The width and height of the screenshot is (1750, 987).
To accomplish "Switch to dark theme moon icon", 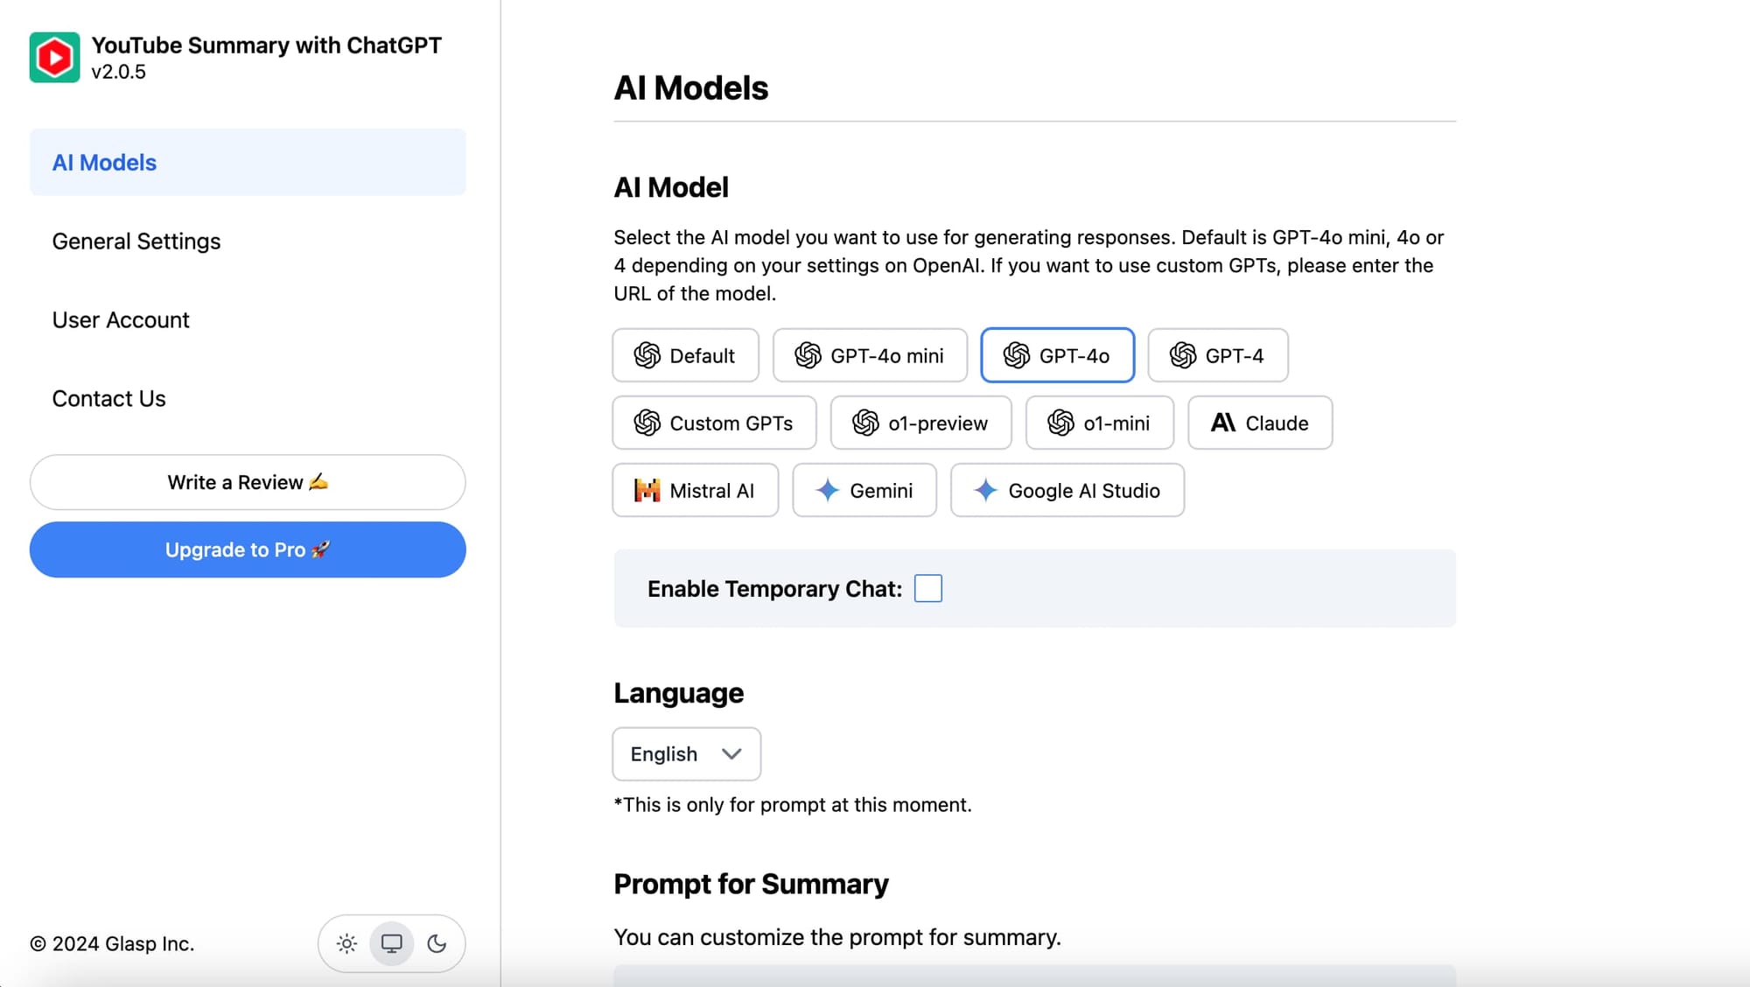I will point(437,943).
